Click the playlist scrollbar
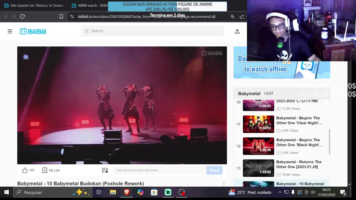This screenshot has height=200, width=356. click(329, 142)
